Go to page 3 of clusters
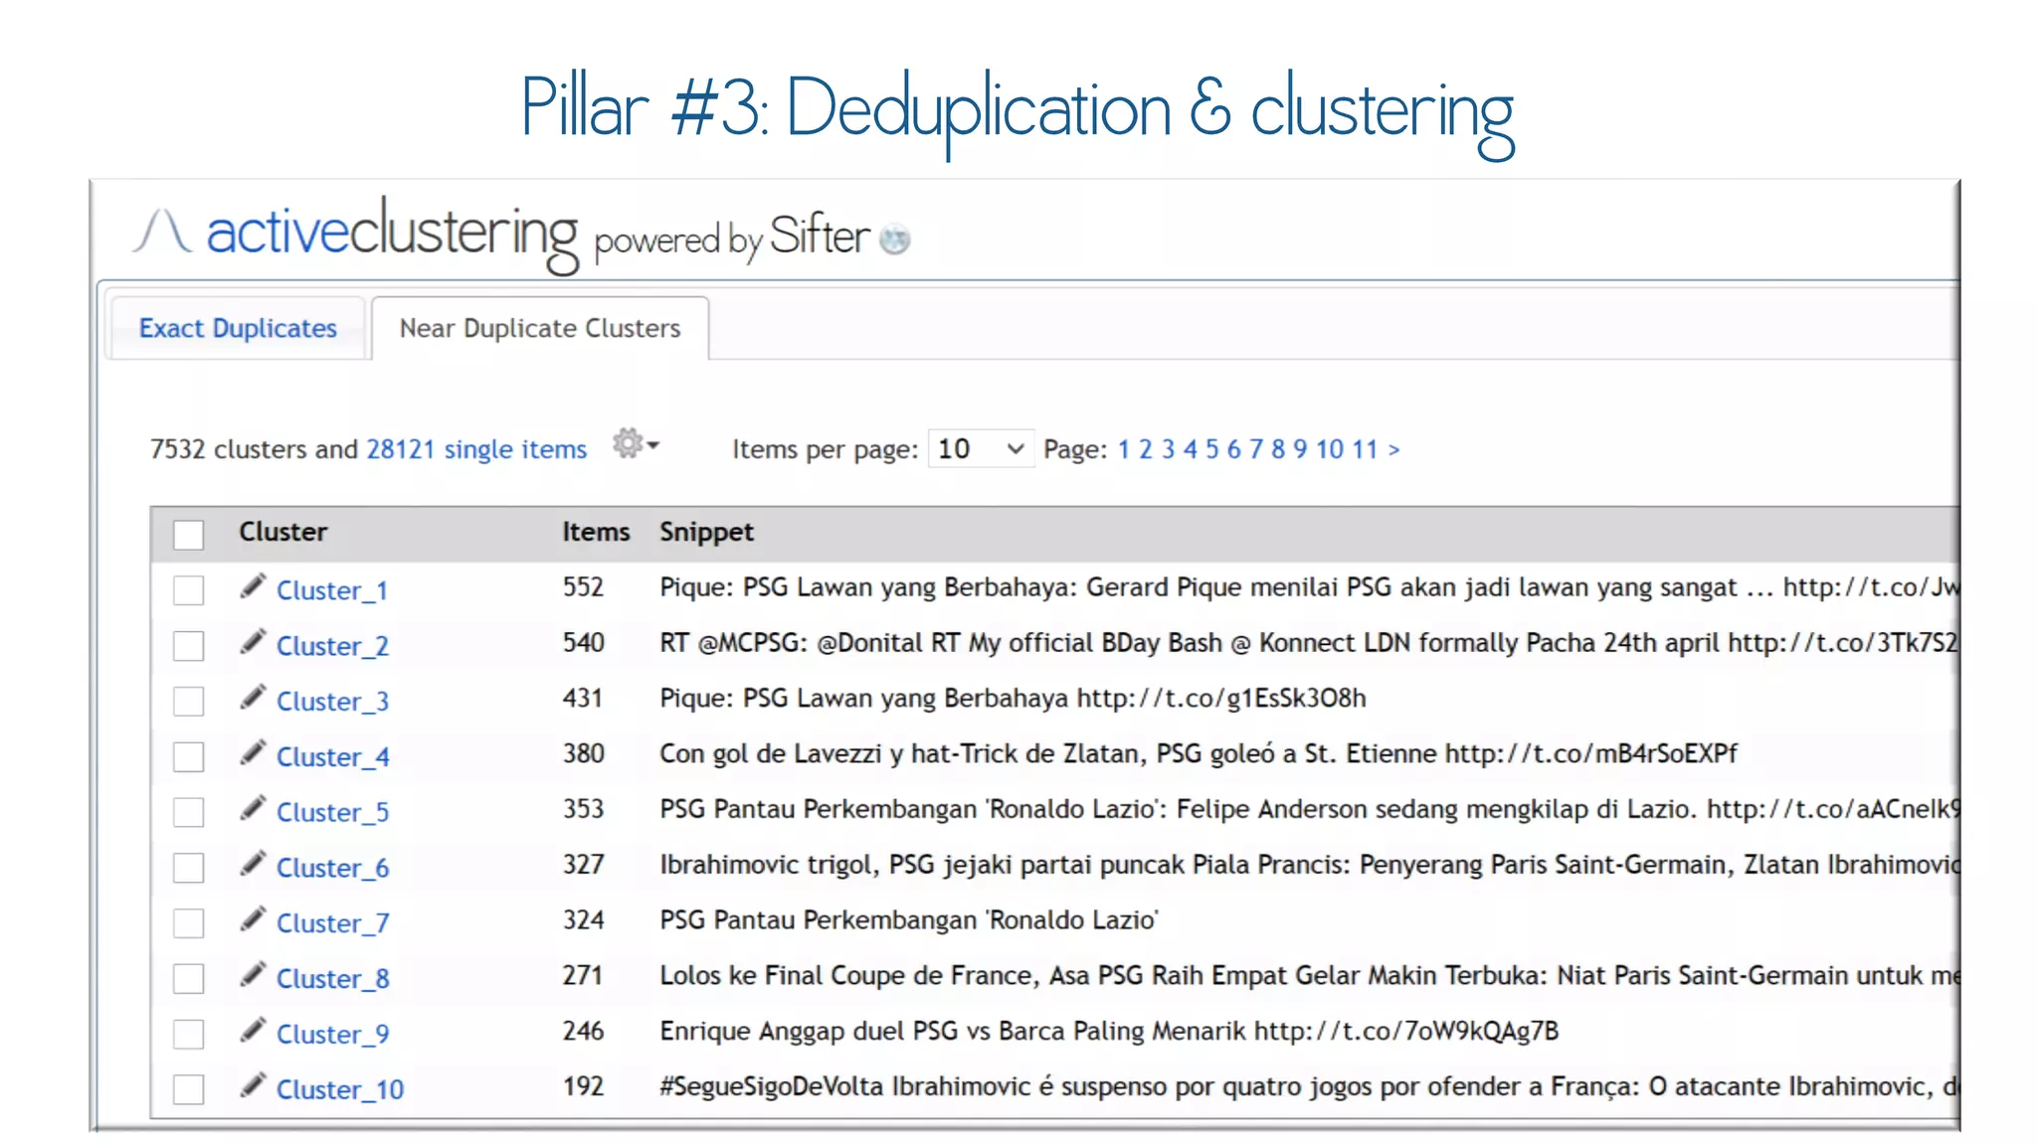2037x1145 pixels. (1168, 449)
